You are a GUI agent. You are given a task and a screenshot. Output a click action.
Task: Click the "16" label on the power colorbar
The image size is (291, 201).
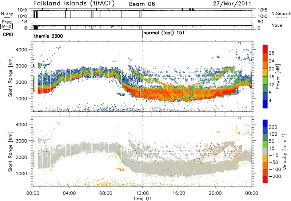tap(271, 77)
